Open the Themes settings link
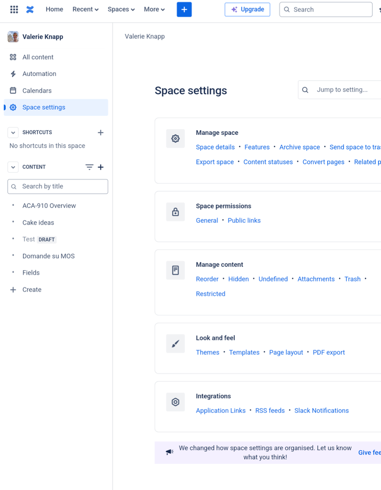The width and height of the screenshot is (381, 490). tap(207, 352)
